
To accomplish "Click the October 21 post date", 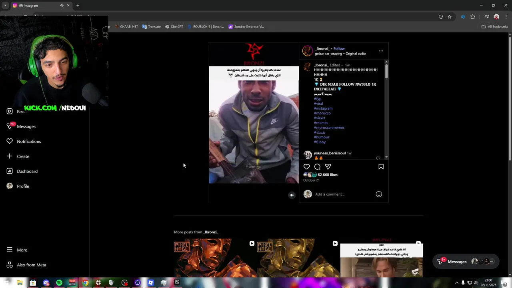I will pyautogui.click(x=311, y=180).
